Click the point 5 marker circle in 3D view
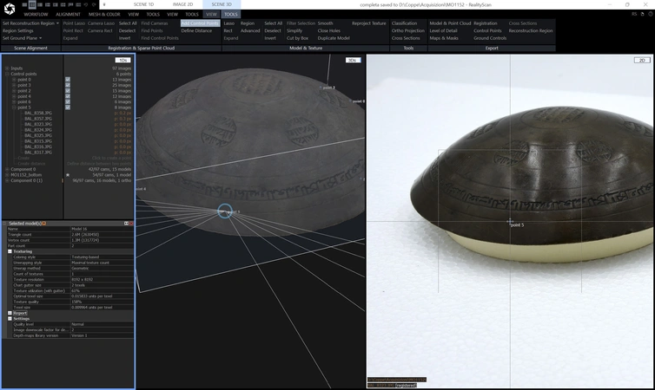 [225, 211]
